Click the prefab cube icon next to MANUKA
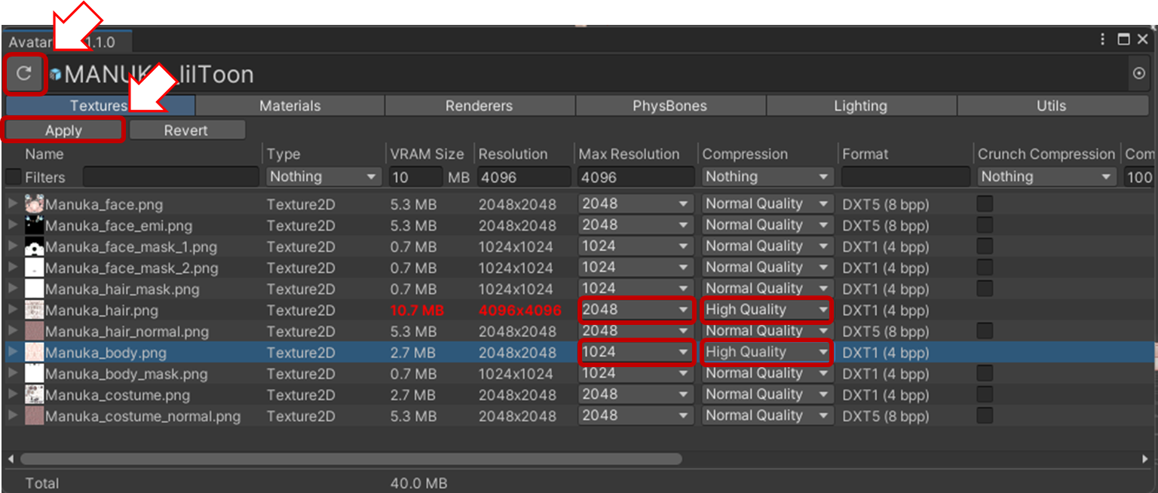Screen dimensions: 1158x493 tap(55, 75)
